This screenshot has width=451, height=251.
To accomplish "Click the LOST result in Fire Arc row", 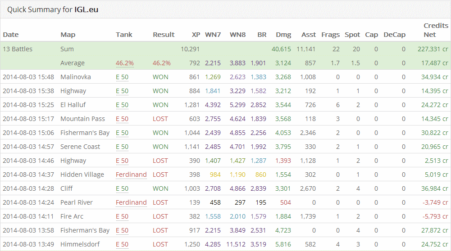I will pyautogui.click(x=160, y=216).
